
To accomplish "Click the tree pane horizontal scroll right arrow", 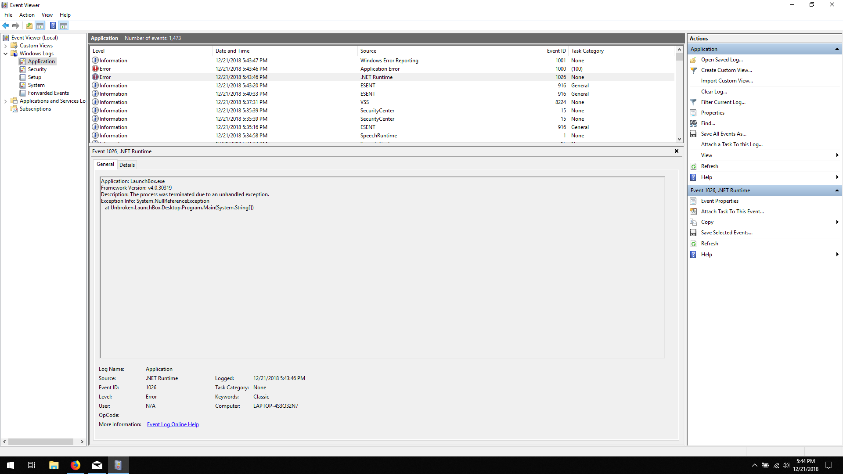I will [82, 442].
